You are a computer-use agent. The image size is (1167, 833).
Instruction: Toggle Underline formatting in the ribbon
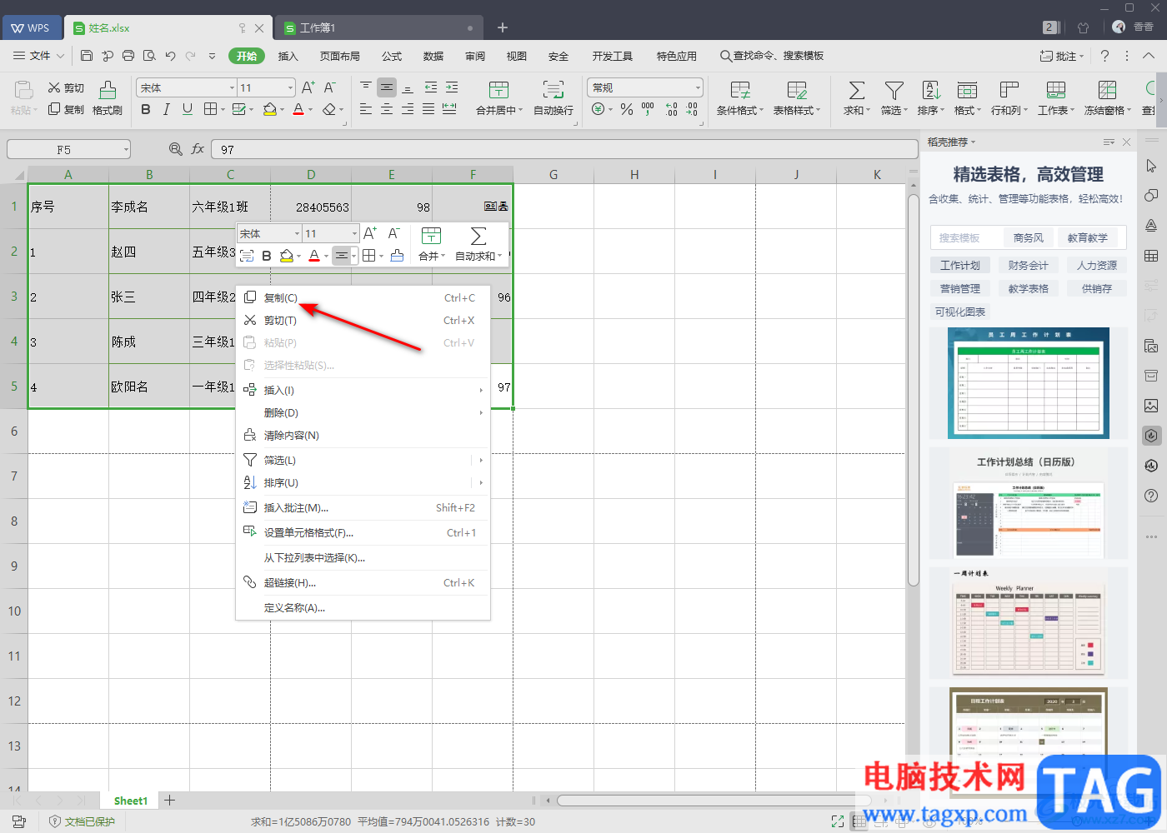tap(187, 109)
